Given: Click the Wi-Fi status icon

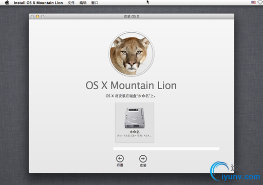Looking at the screenshot, I should click(x=260, y=3).
